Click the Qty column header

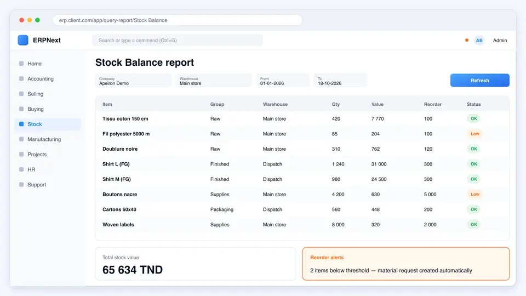(336, 104)
